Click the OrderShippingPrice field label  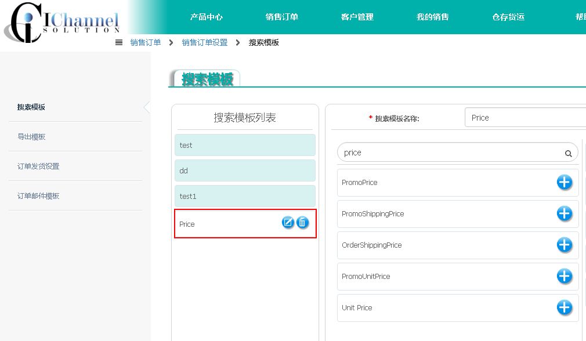click(371, 245)
